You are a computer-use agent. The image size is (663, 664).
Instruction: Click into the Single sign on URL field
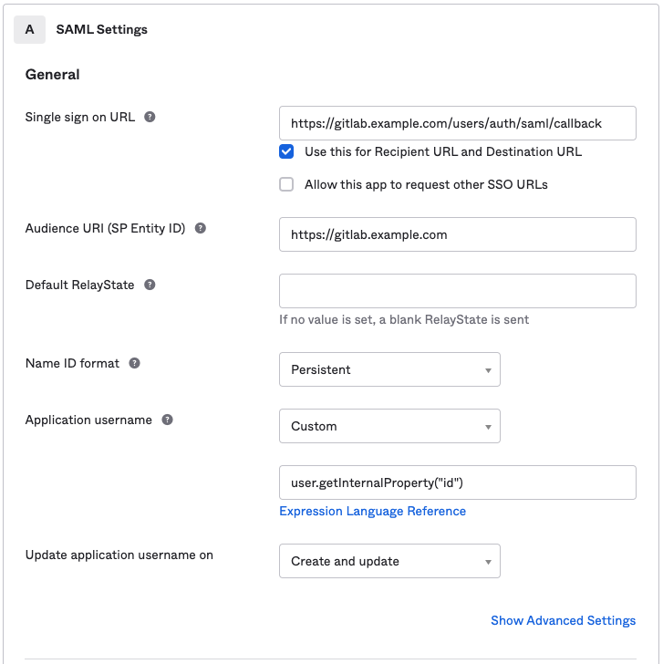tap(457, 123)
